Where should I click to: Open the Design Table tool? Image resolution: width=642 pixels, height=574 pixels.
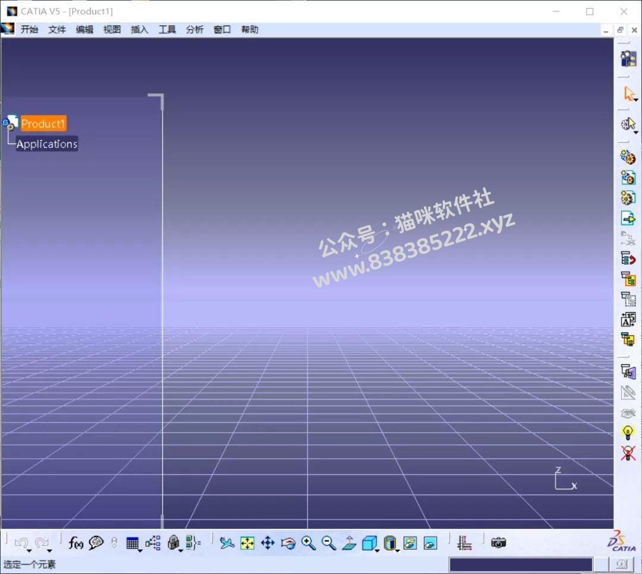(x=132, y=543)
